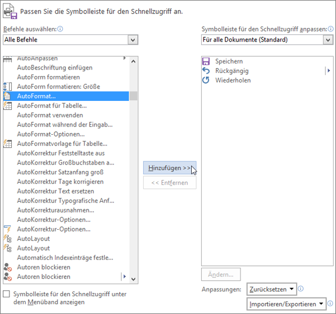Select Speichern in the toolbar list
The image size is (336, 314).
click(x=267, y=61)
